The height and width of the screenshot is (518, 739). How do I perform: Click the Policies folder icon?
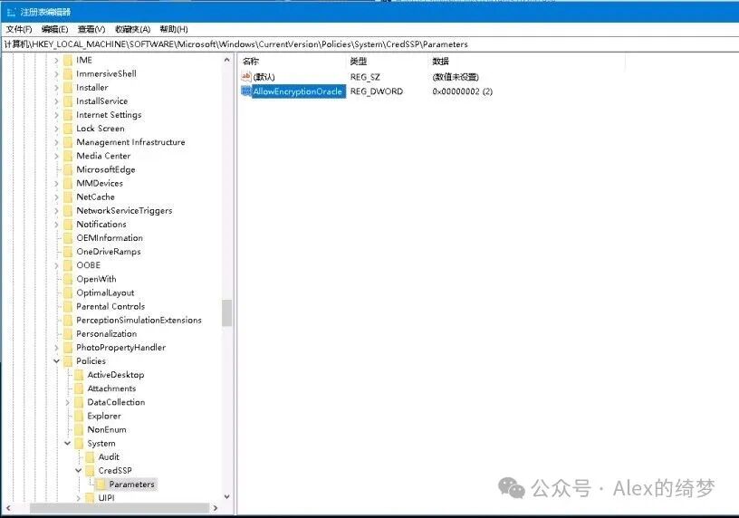pyautogui.click(x=68, y=361)
